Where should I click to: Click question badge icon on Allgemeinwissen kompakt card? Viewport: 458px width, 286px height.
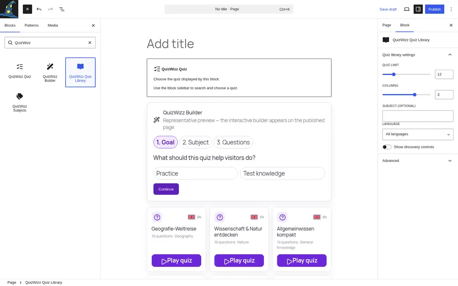click(283, 217)
